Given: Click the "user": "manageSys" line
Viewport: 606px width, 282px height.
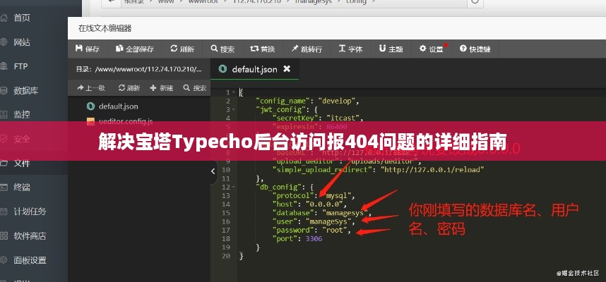Looking at the screenshot, I should [x=314, y=222].
